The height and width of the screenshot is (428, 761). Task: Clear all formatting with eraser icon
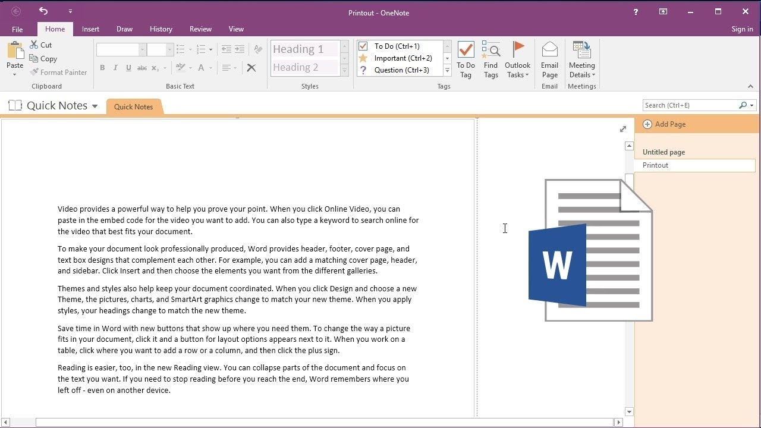[x=257, y=49]
